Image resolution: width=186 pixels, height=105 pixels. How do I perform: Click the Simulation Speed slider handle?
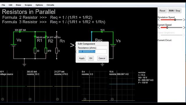(175, 20)
